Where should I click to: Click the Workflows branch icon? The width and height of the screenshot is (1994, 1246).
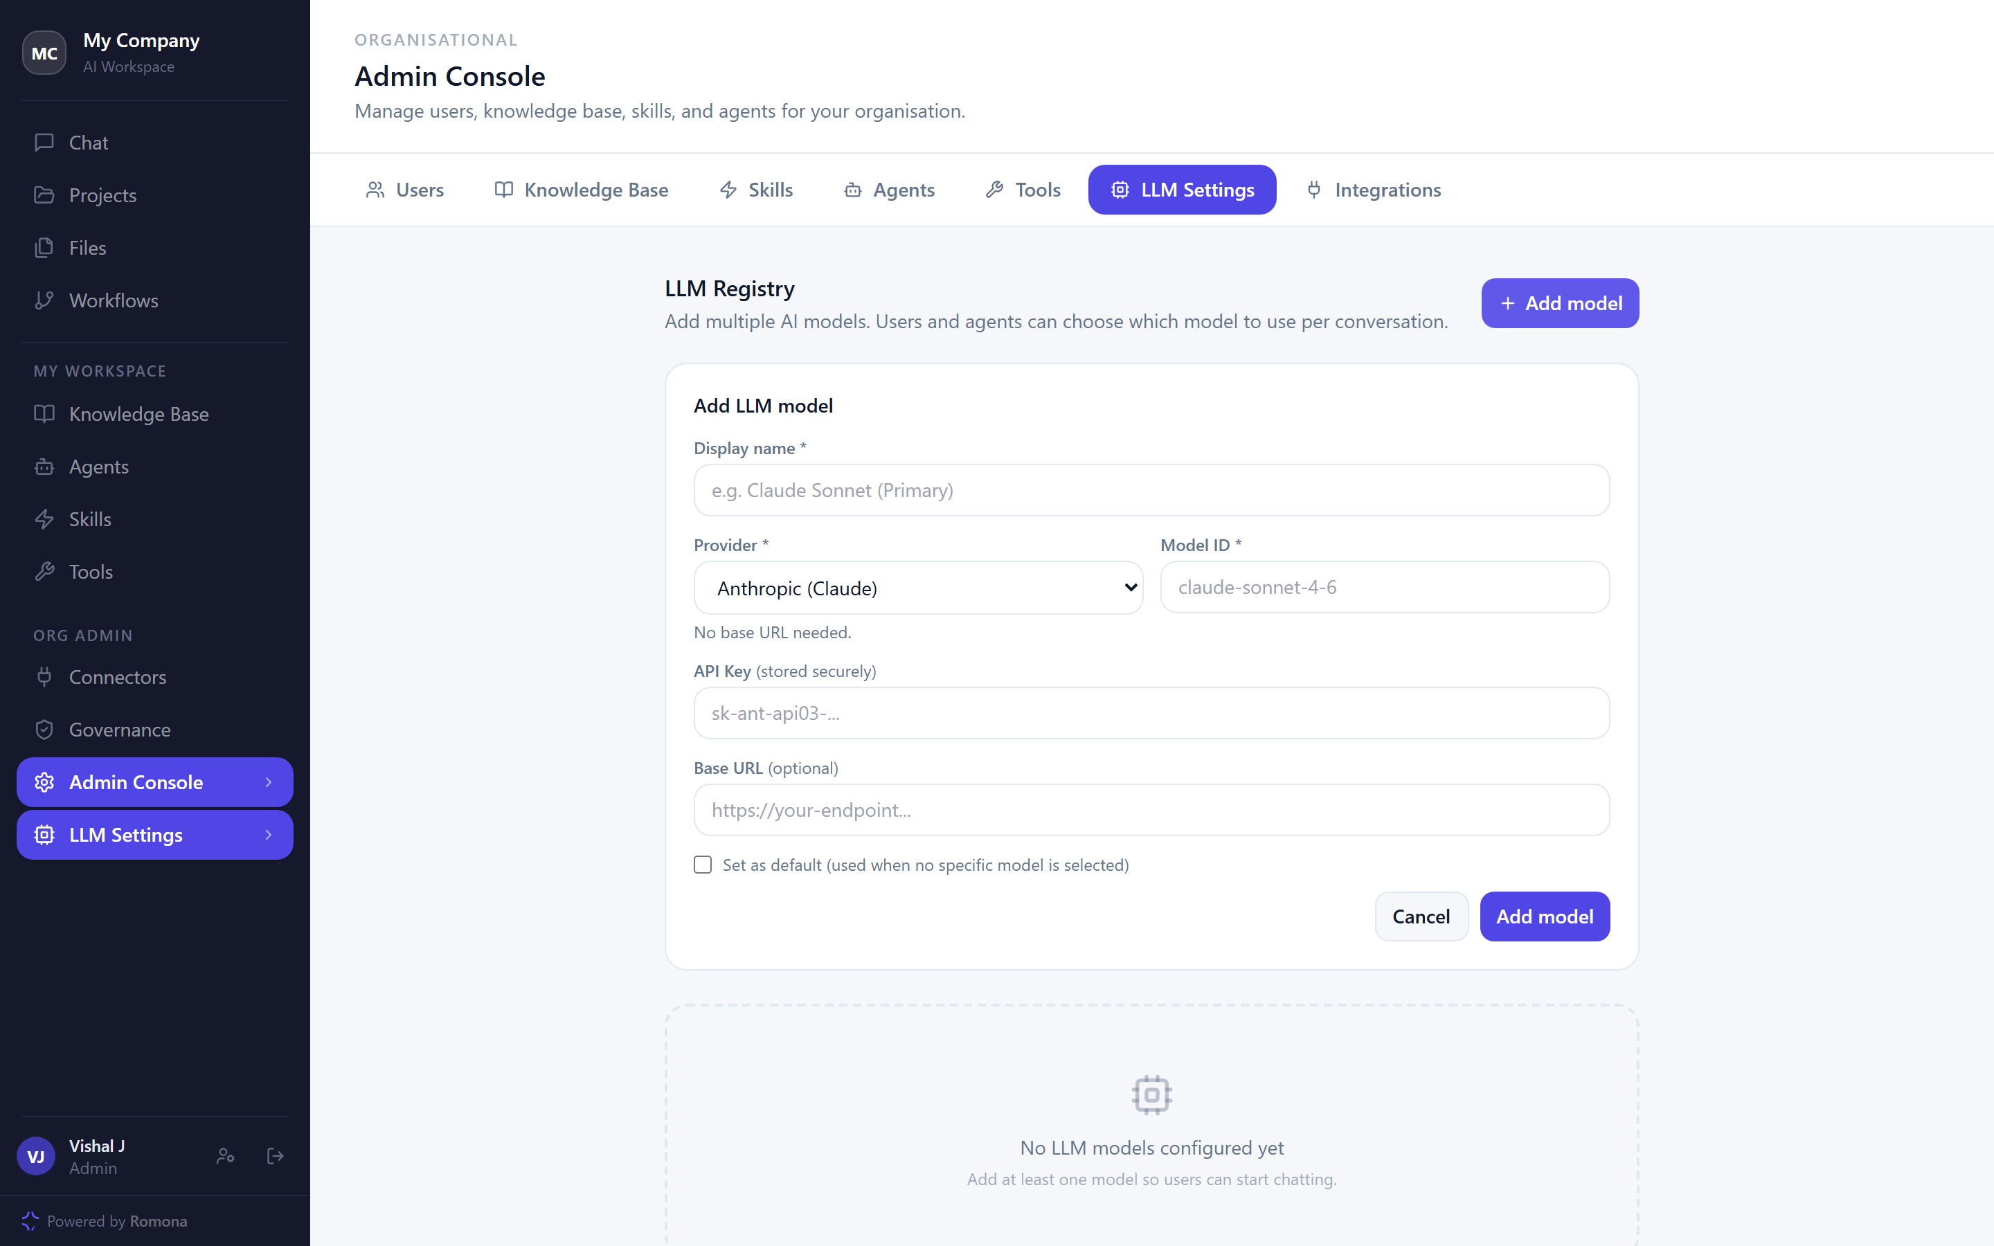pos(44,301)
